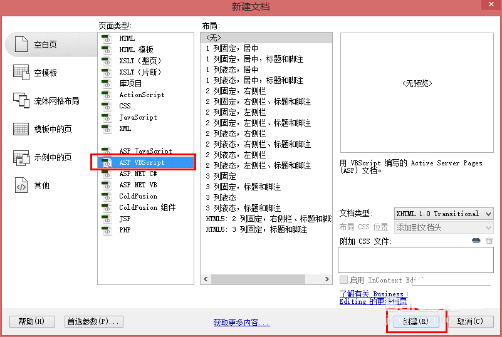This screenshot has height=337, width=502.
Task: Open the 流体网格布局 category
Action: tap(46, 101)
